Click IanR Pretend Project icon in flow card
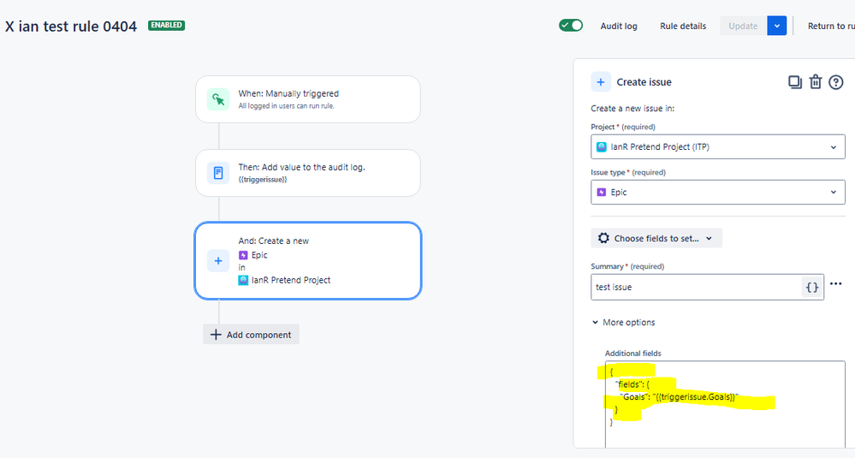 coord(243,280)
